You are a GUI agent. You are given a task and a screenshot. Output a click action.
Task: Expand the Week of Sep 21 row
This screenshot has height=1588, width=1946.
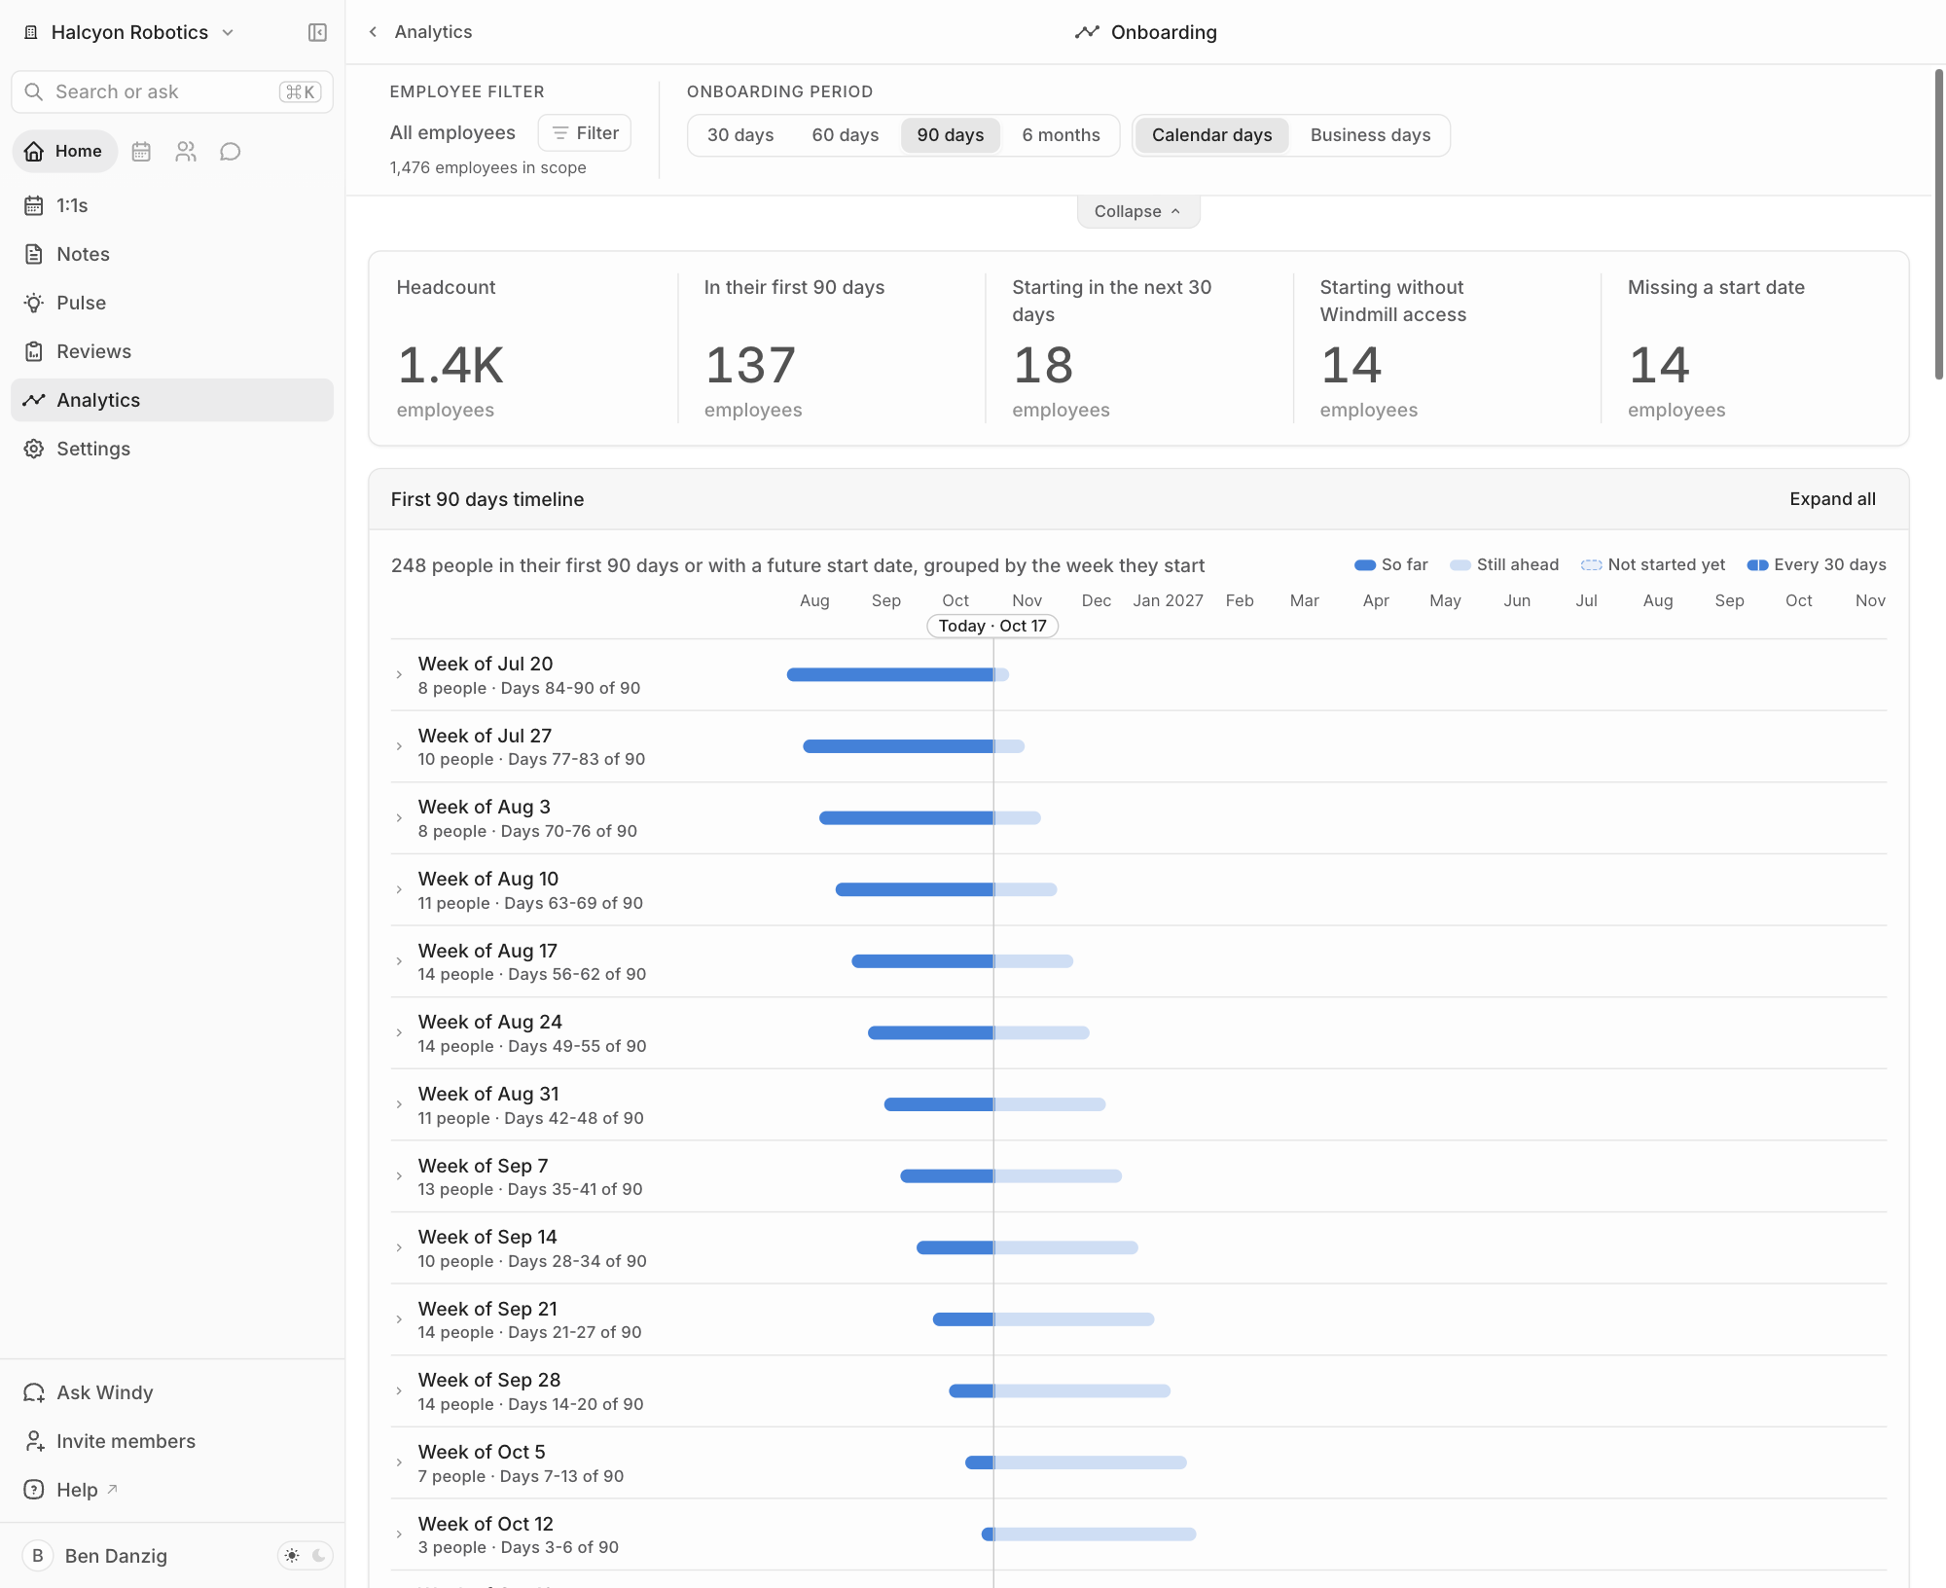[x=399, y=1320]
